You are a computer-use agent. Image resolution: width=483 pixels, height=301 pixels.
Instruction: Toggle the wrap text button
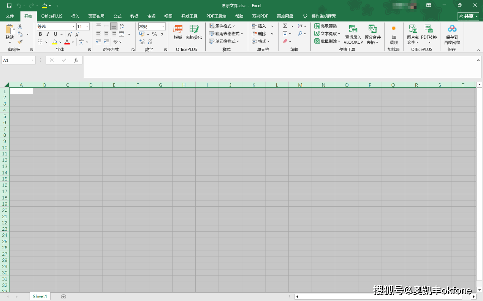122,26
